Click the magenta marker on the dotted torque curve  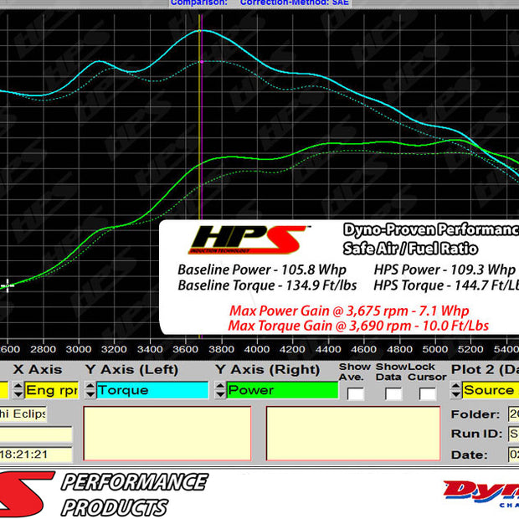pyautogui.click(x=202, y=62)
